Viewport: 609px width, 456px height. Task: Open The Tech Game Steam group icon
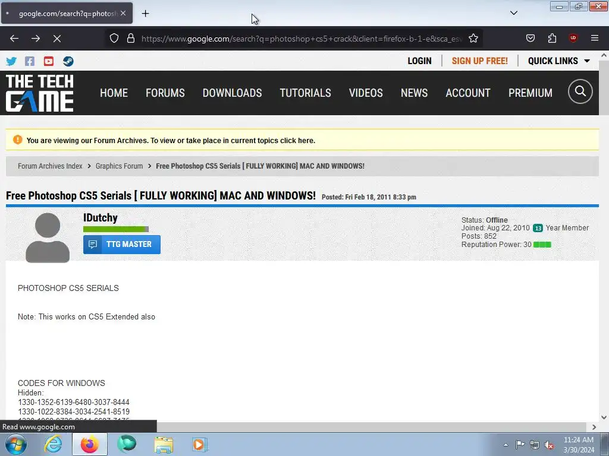click(x=68, y=61)
